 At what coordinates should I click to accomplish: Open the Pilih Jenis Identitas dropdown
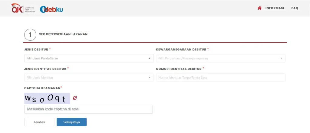[x=86, y=78]
